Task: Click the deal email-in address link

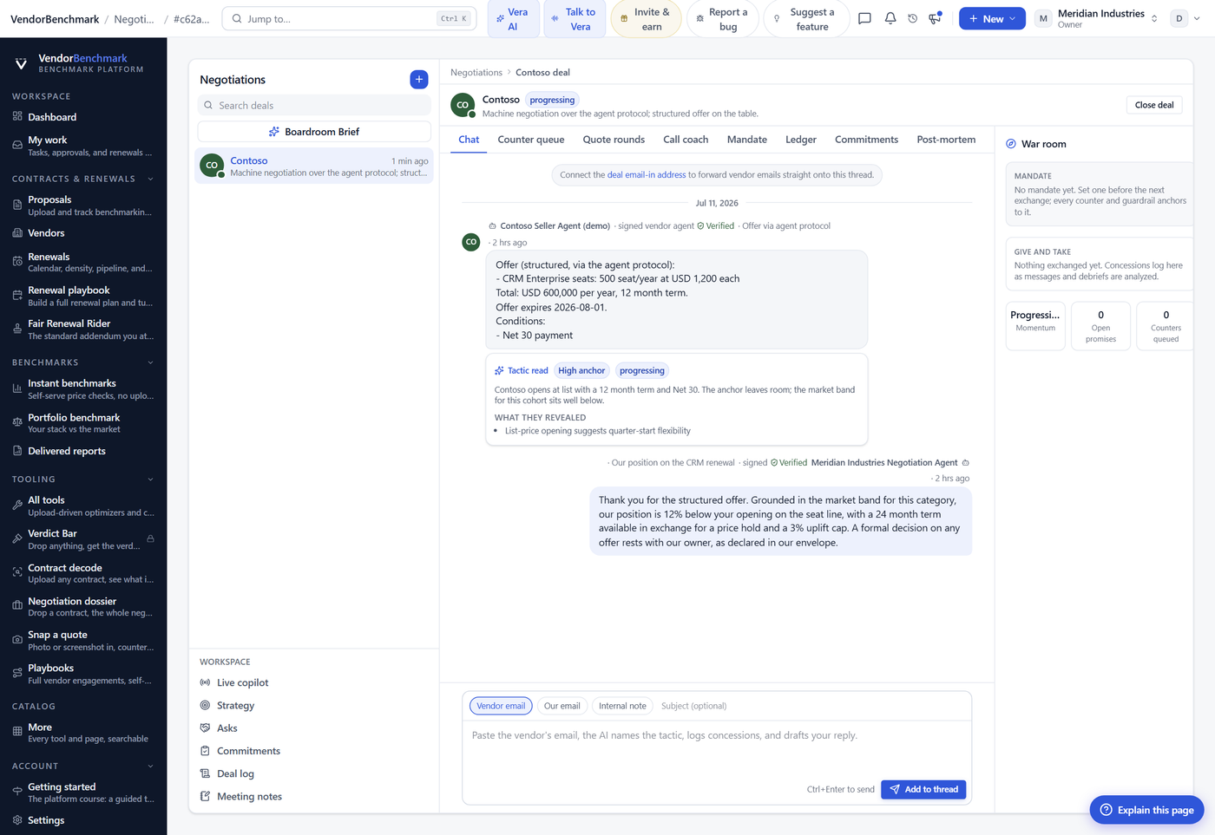Action: tap(647, 175)
